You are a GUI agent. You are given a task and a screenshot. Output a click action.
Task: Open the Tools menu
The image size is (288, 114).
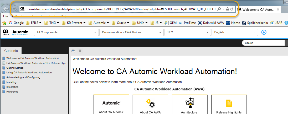pyautogui.click(x=53, y=16)
